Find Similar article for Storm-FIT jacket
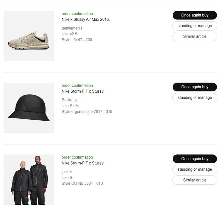The width and height of the screenshot is (223, 214). click(x=195, y=180)
